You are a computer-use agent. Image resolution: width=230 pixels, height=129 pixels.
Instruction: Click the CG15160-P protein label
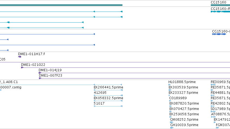pyautogui.click(x=221, y=31)
